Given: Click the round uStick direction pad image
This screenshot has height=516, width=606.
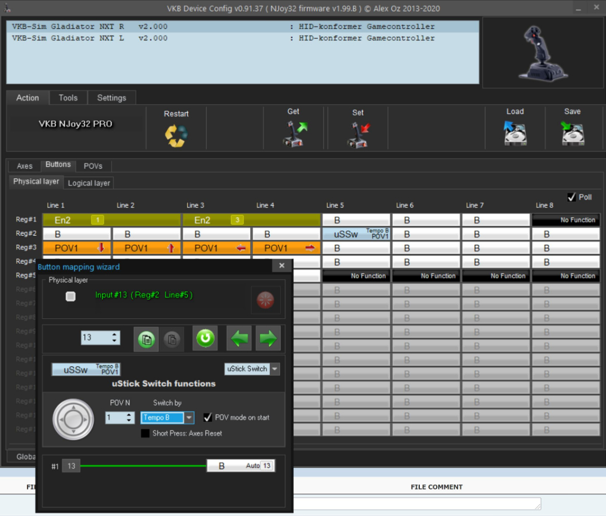Looking at the screenshot, I should (x=73, y=419).
